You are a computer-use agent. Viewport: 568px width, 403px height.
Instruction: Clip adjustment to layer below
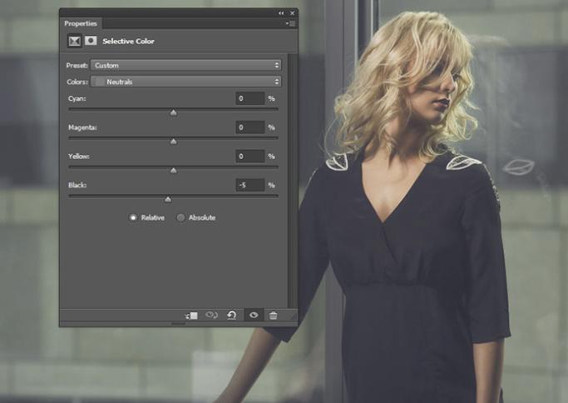click(191, 316)
